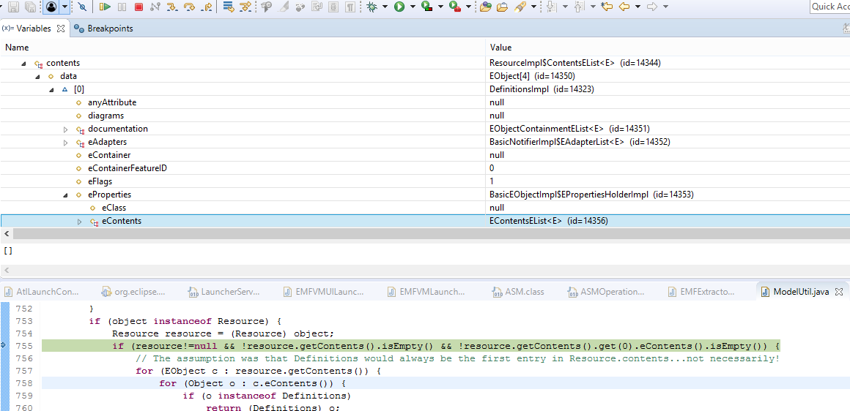Screen dimensions: 850x411
Task: Open the Back history dropdown arrow
Action: click(x=638, y=7)
